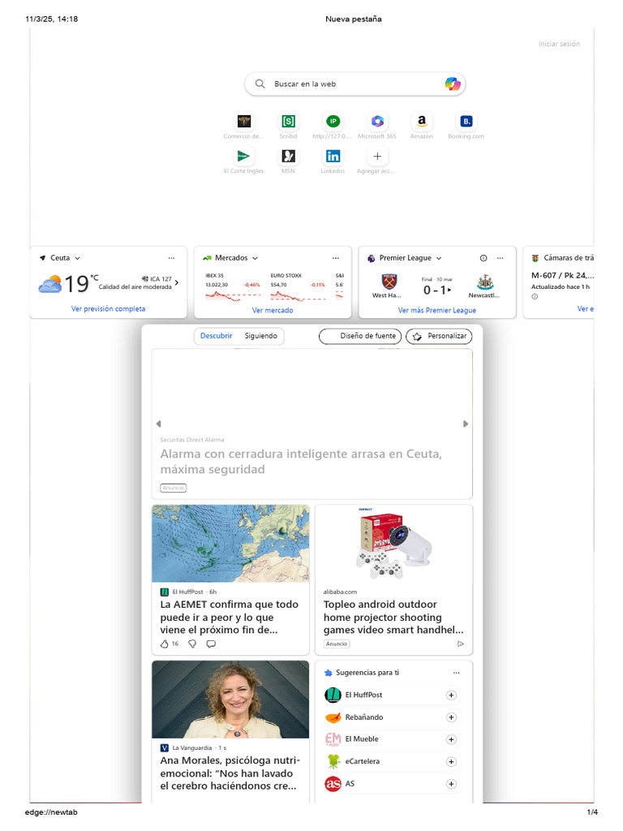Like the AEMET HuffPost article

(165, 644)
